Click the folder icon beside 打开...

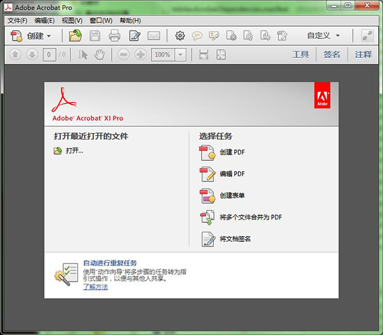[x=57, y=151]
